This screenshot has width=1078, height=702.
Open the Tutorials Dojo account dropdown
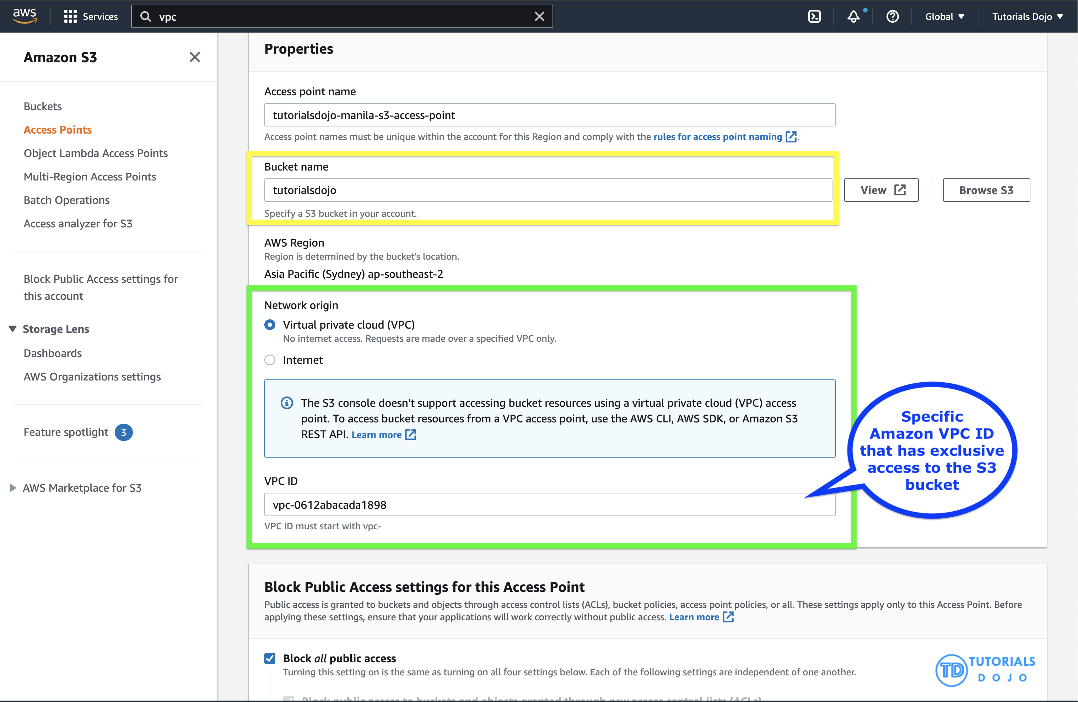point(1027,17)
